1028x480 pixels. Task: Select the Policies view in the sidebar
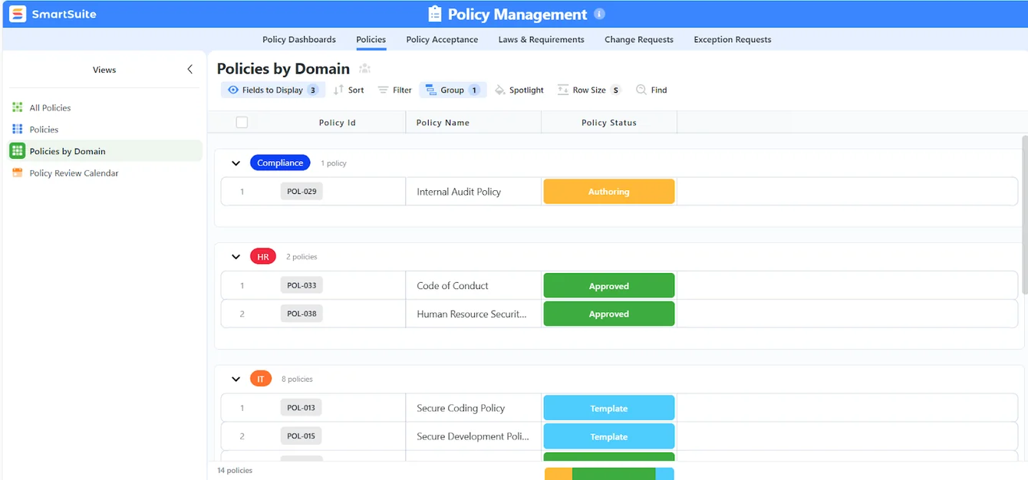pyautogui.click(x=104, y=130)
